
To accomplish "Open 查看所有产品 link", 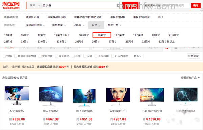I will (190, 78).
